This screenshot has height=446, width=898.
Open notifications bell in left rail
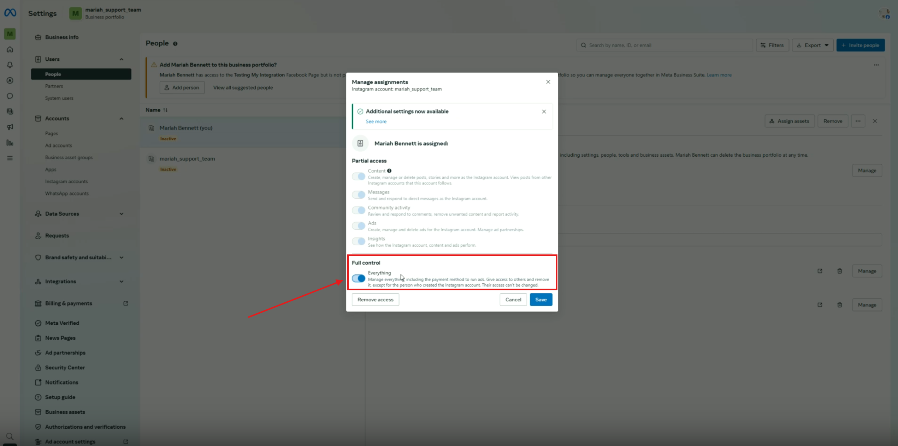[10, 65]
